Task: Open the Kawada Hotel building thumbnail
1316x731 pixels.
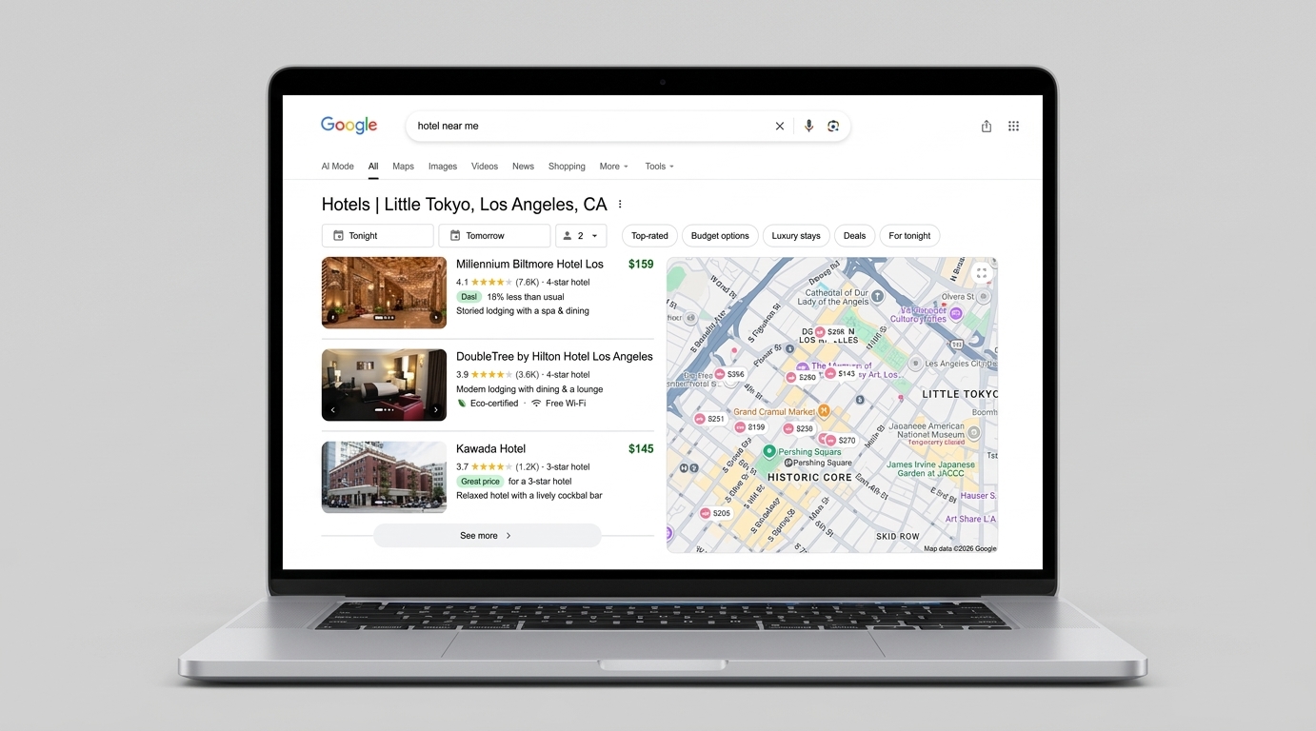Action: tap(384, 477)
